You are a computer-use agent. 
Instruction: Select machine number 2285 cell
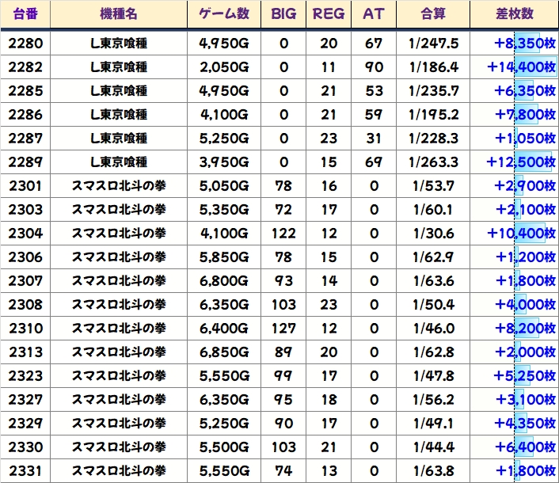(25, 91)
